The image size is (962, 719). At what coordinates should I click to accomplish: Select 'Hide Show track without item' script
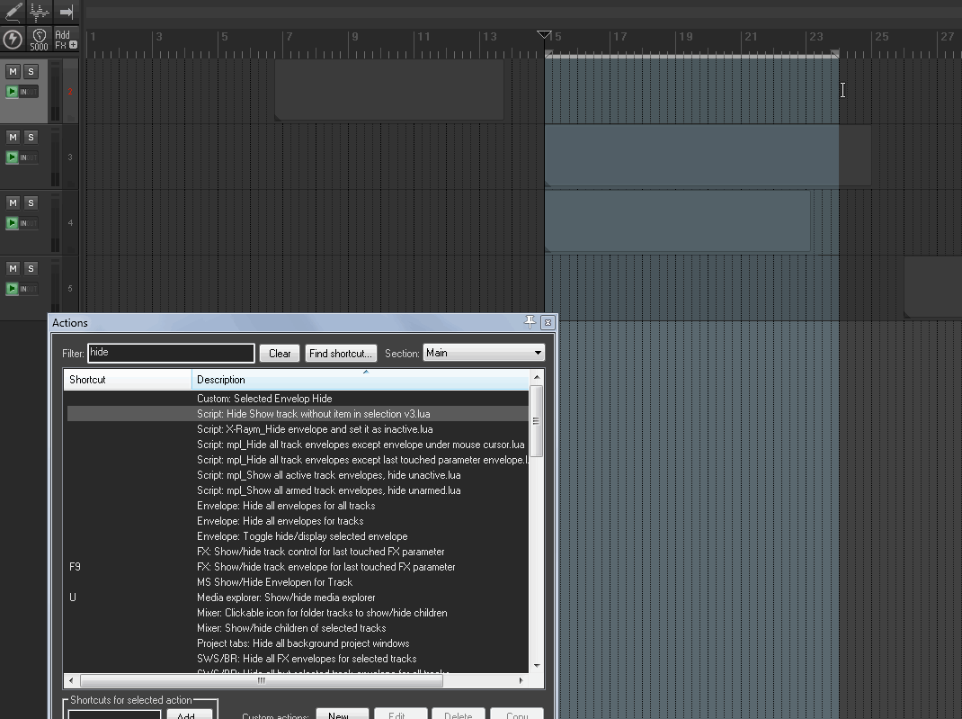298,414
